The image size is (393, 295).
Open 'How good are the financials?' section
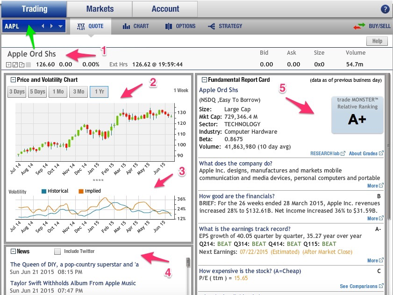click(237, 196)
